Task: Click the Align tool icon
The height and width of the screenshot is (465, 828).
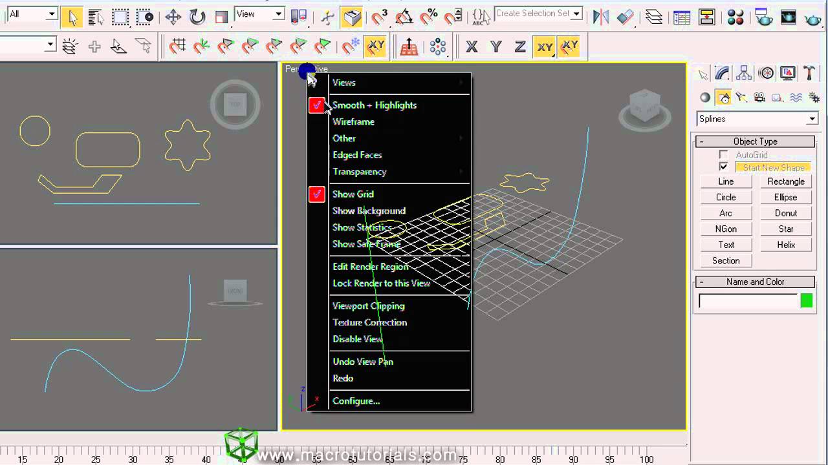Action: [626, 17]
